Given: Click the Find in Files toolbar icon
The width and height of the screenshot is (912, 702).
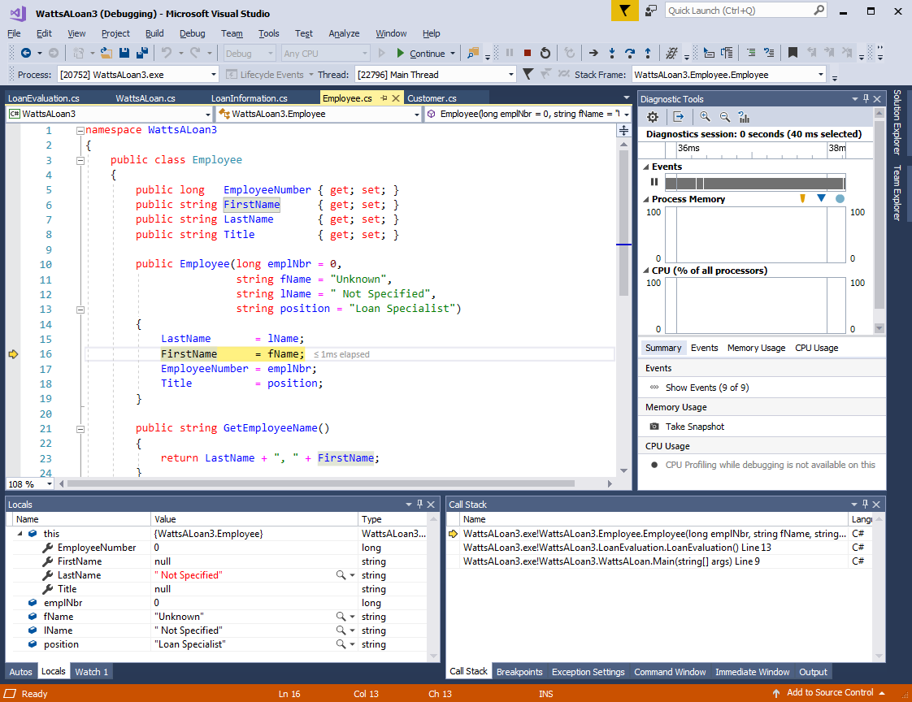Looking at the screenshot, I should pyautogui.click(x=473, y=53).
